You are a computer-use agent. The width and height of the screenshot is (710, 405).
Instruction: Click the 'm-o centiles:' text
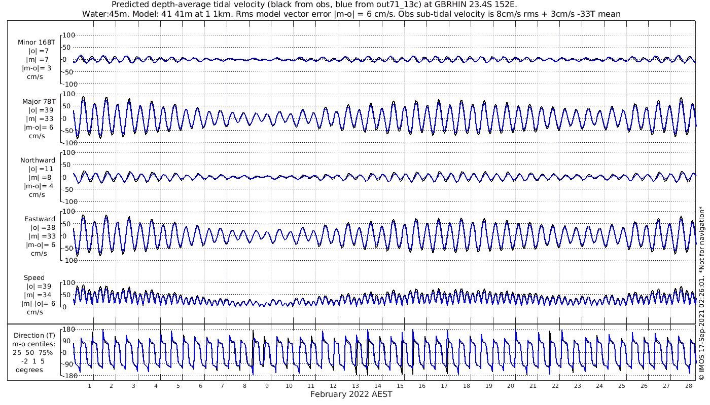point(34,344)
